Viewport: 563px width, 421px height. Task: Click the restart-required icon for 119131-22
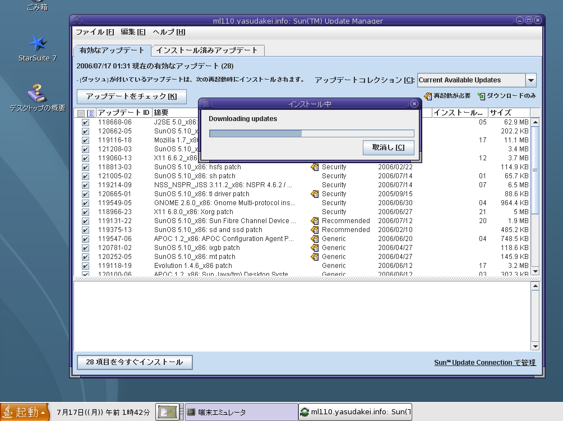(x=315, y=221)
